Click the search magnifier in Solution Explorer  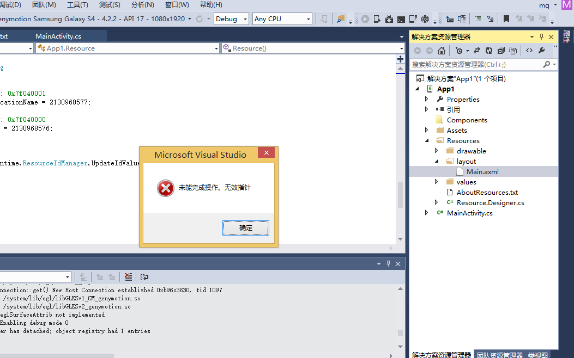pos(547,64)
